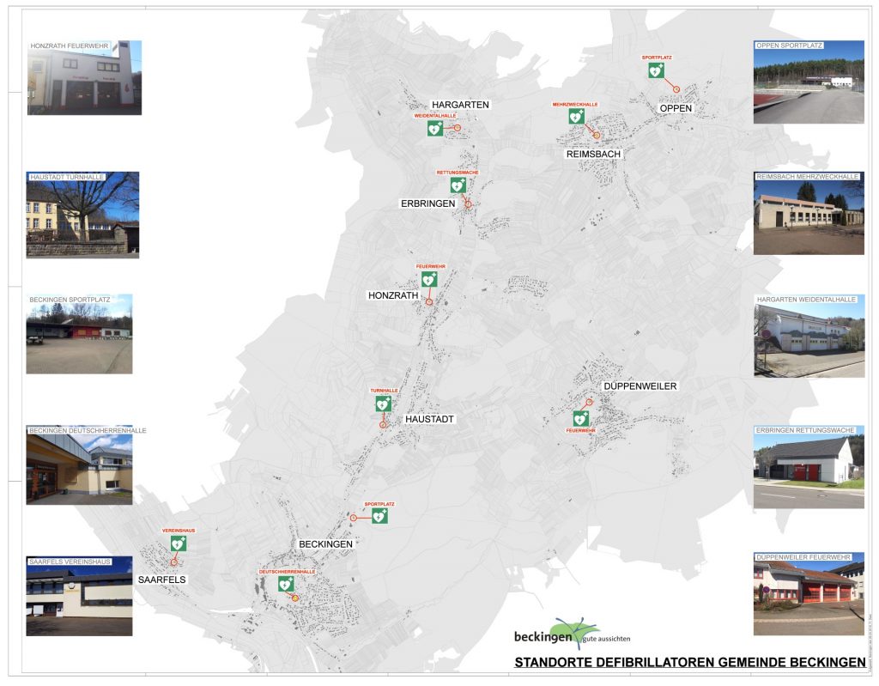
Task: View the Reimsbach Mehrzweckhalle photo
Action: [x=809, y=213]
